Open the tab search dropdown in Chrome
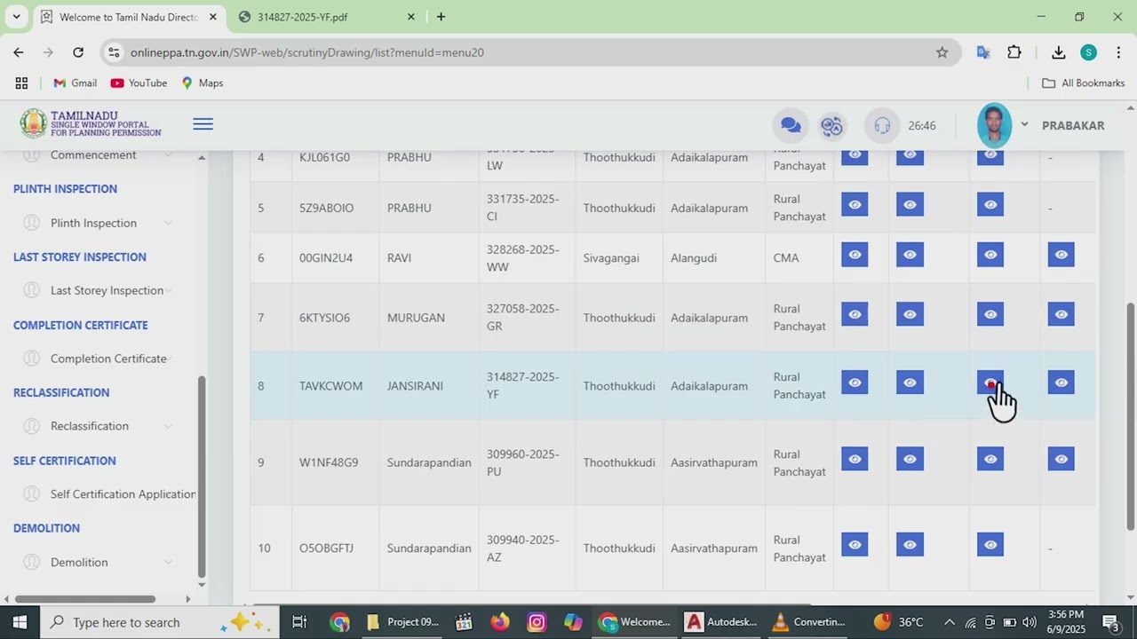The height and width of the screenshot is (639, 1137). pyautogui.click(x=16, y=17)
